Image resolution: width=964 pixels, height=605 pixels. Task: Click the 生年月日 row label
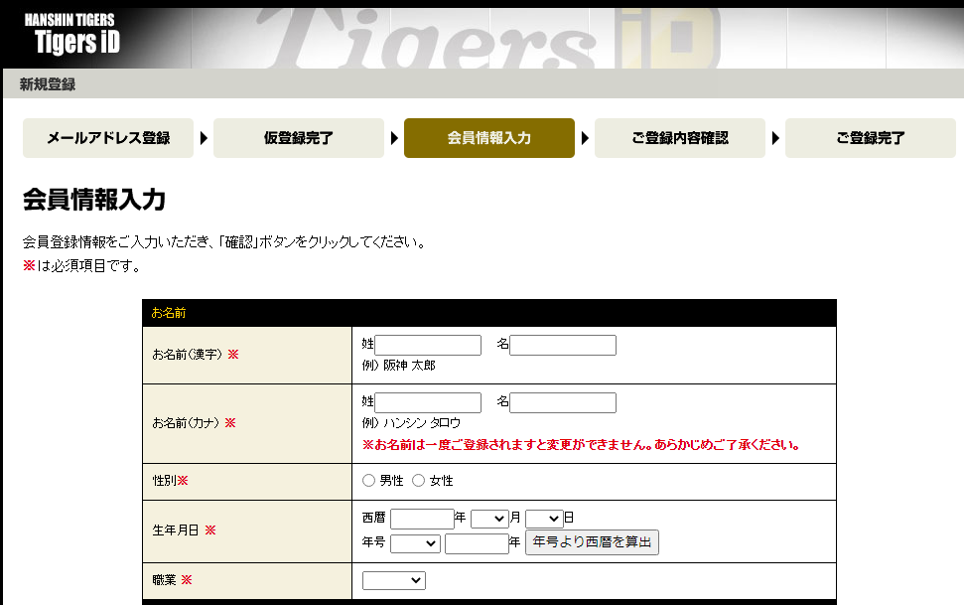pyautogui.click(x=184, y=529)
